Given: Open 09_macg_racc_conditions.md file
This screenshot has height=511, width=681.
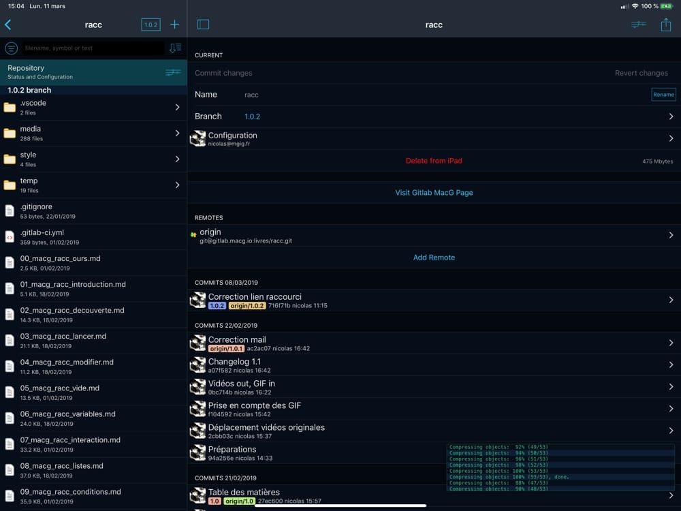Looking at the screenshot, I should click(93, 496).
